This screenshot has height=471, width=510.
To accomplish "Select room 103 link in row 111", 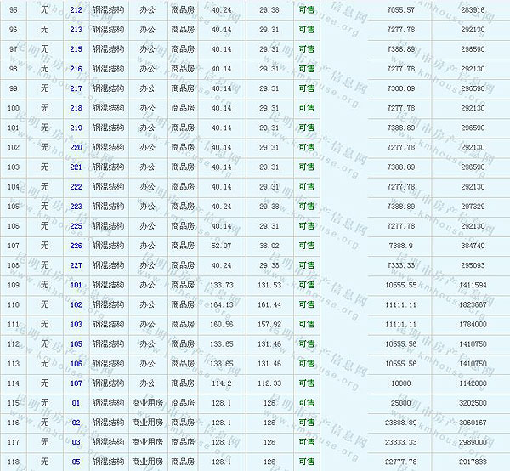I will 76,324.
